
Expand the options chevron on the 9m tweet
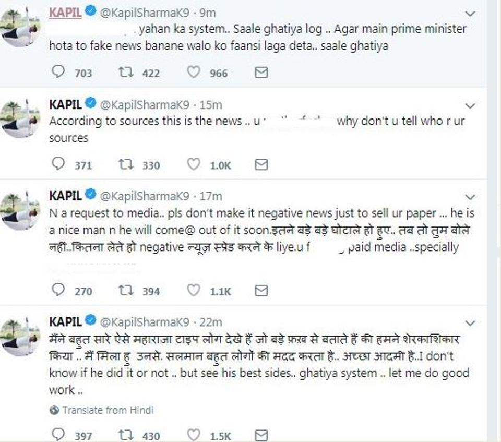coord(470,14)
